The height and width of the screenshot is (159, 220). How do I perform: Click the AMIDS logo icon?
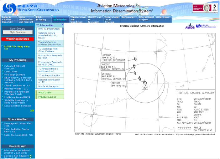point(190,26)
